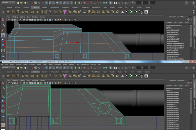Create a polygon torus from lower window shelf
Viewport: 196px width, 130px height.
tap(32, 76)
